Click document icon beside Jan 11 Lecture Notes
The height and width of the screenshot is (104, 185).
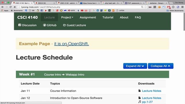(x=139, y=91)
